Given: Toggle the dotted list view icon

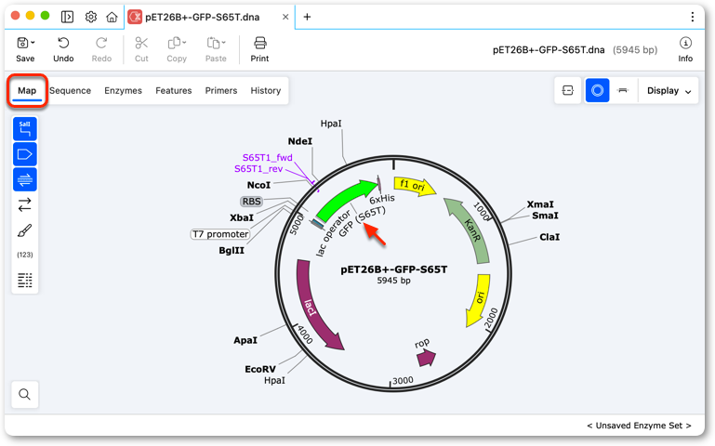Looking at the screenshot, I should coord(25,281).
